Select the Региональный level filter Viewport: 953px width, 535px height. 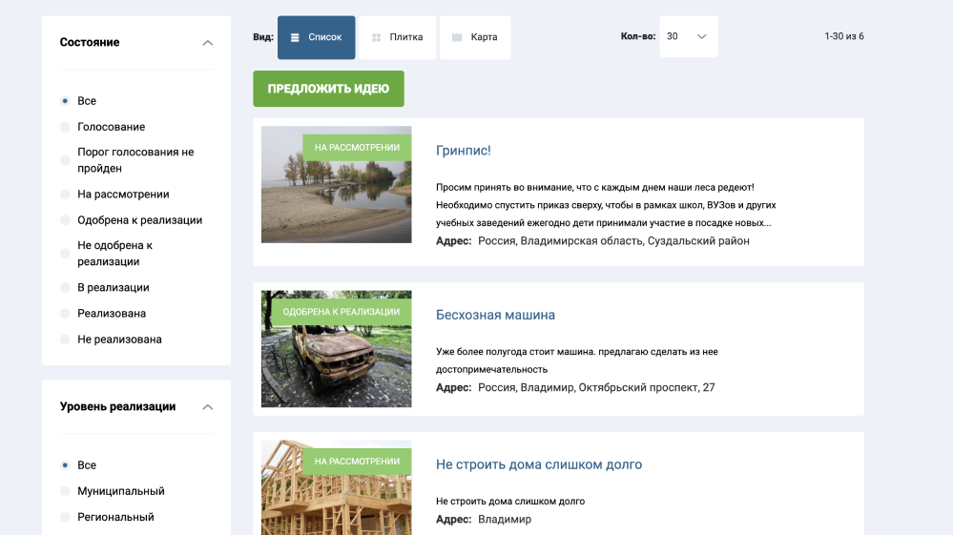[x=65, y=518]
